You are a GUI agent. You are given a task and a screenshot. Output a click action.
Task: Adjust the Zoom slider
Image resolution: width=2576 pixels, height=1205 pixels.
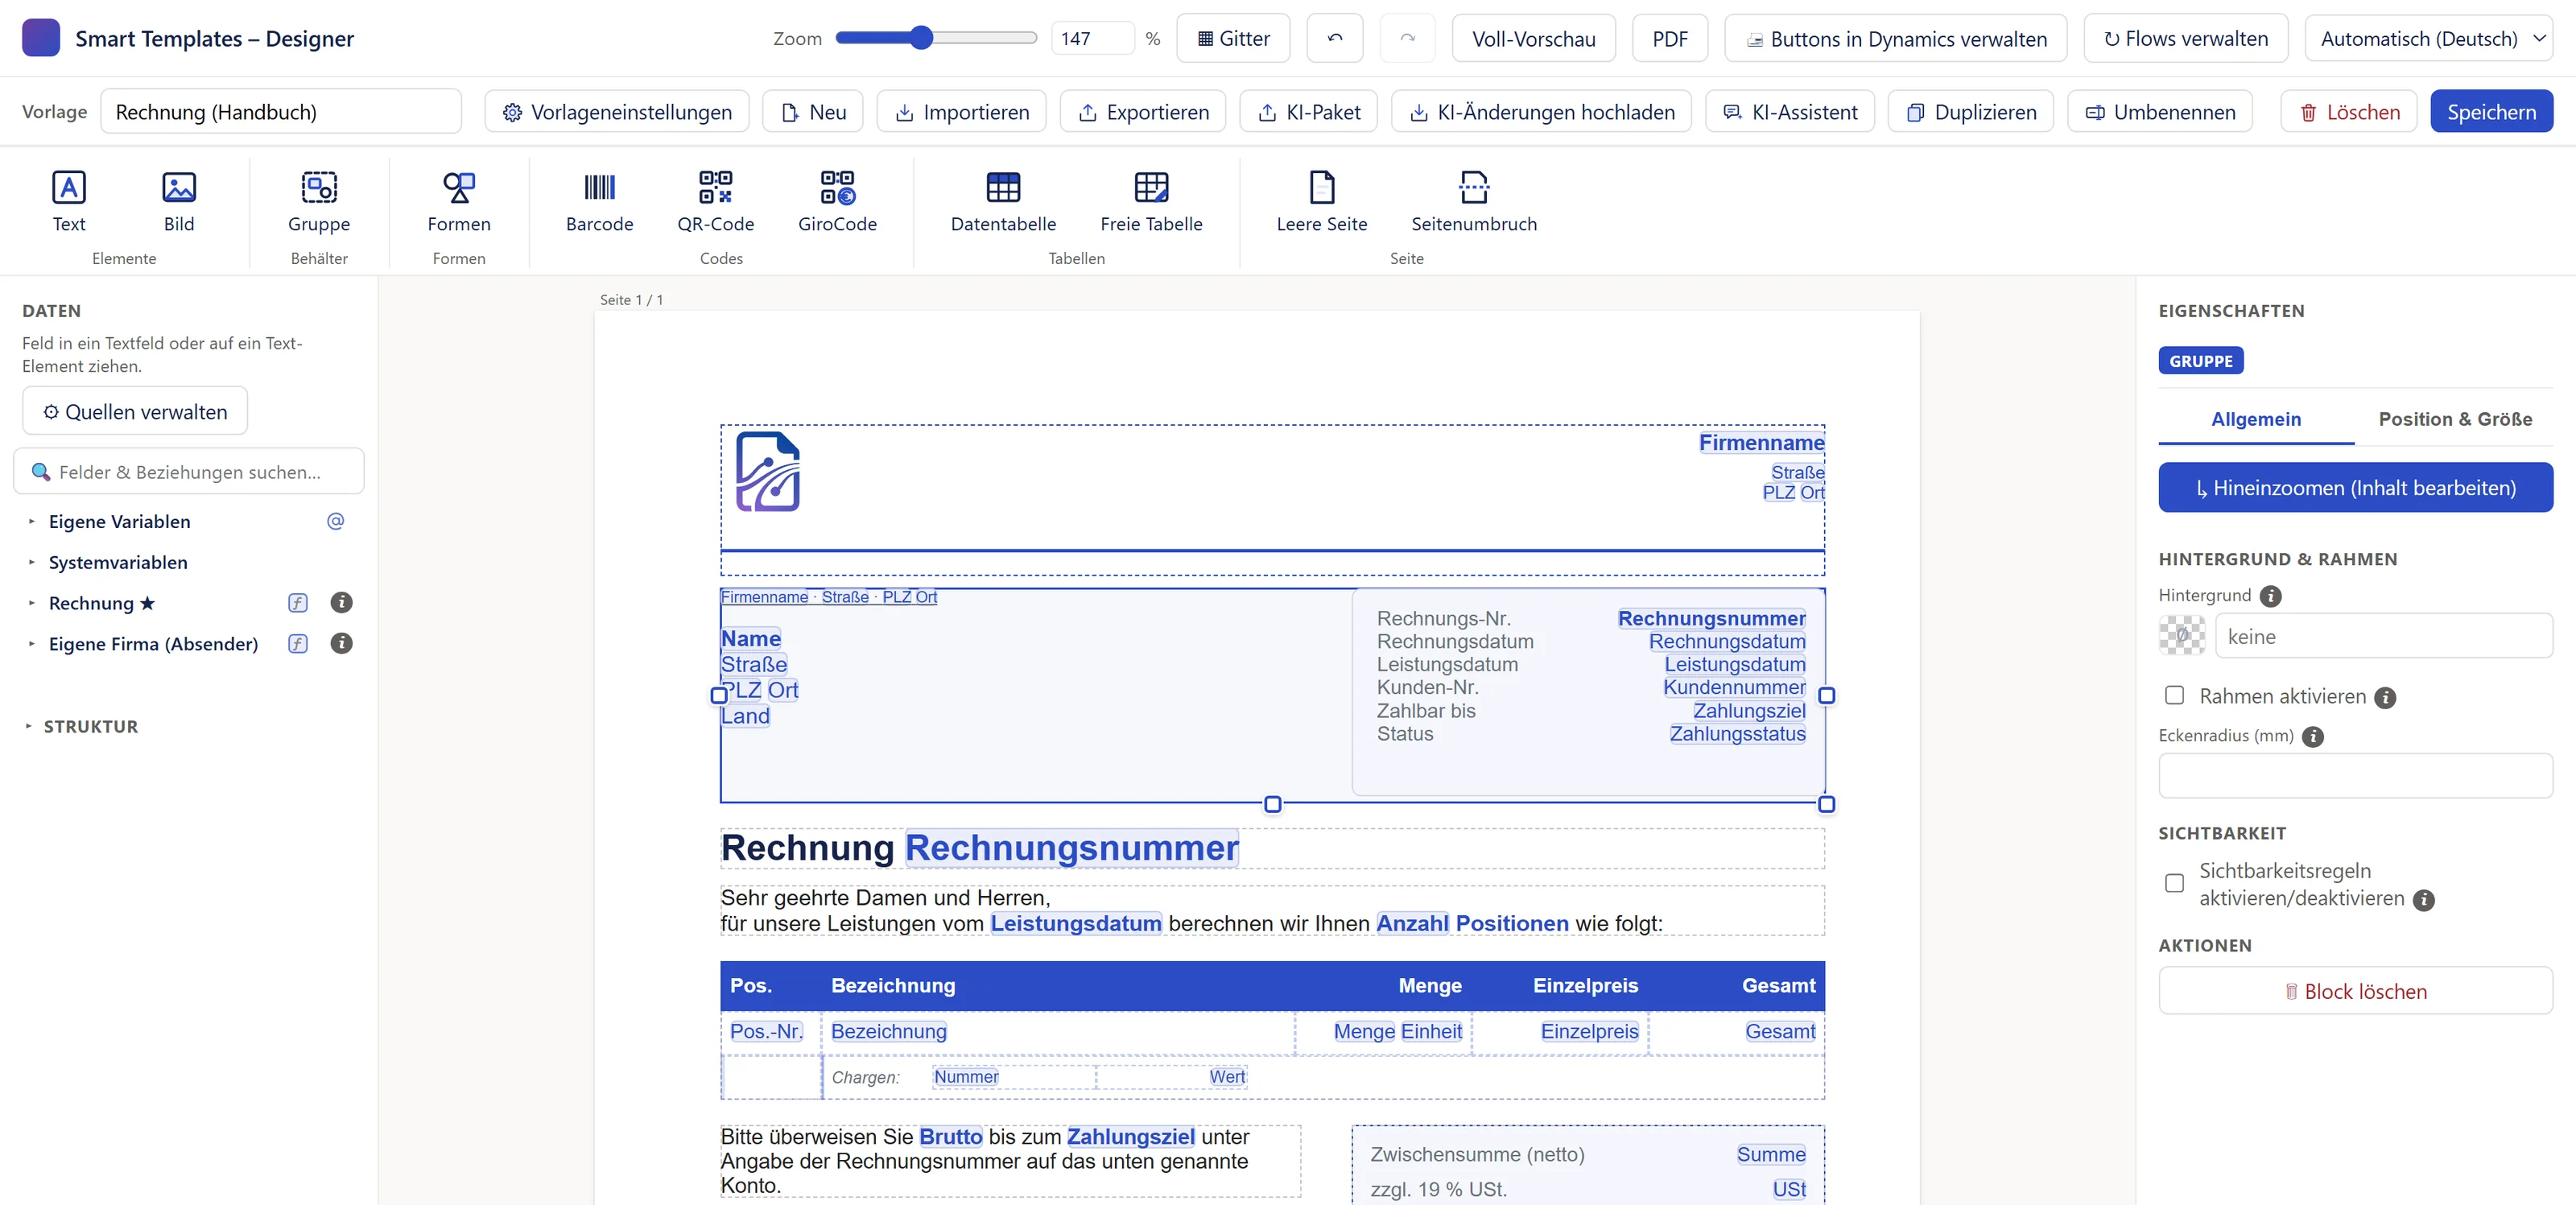tap(936, 38)
